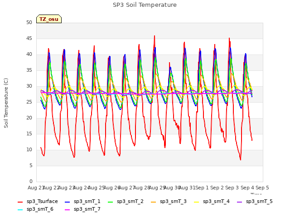Click the 0 y-axis tick label
The image size is (290, 218).
pos(31,182)
